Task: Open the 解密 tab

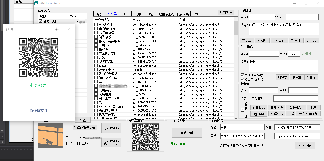Action: 151,14
